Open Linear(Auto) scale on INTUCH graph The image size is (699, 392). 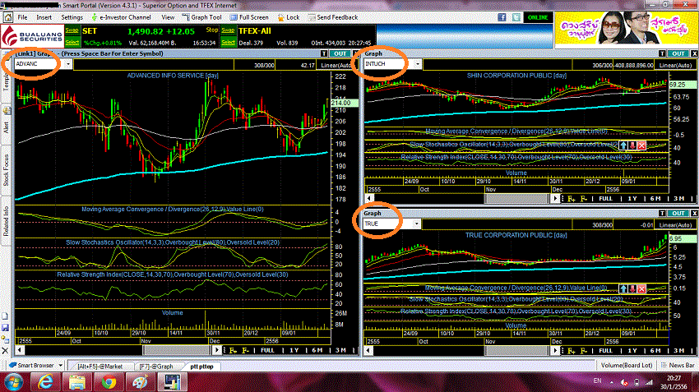click(675, 65)
